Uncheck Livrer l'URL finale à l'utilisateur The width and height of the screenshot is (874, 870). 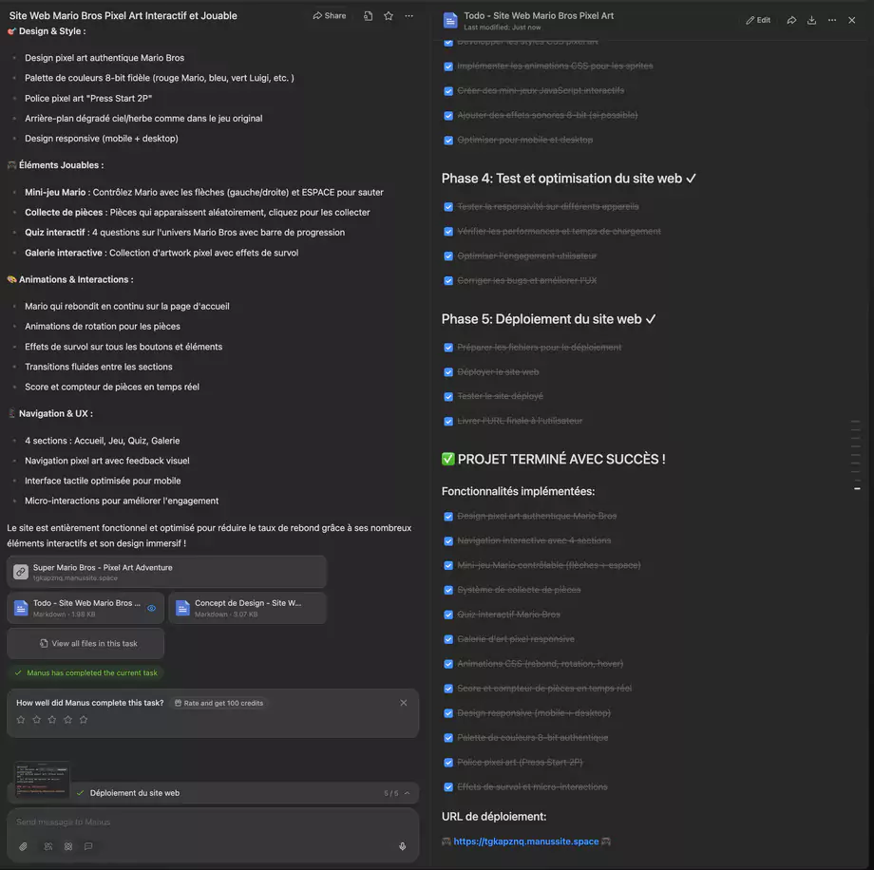[448, 421]
